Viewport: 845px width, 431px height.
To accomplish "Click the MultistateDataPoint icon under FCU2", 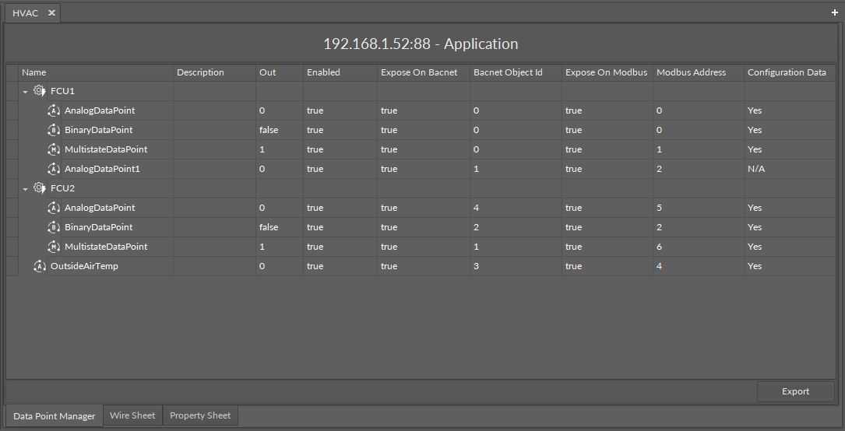I will click(x=54, y=247).
